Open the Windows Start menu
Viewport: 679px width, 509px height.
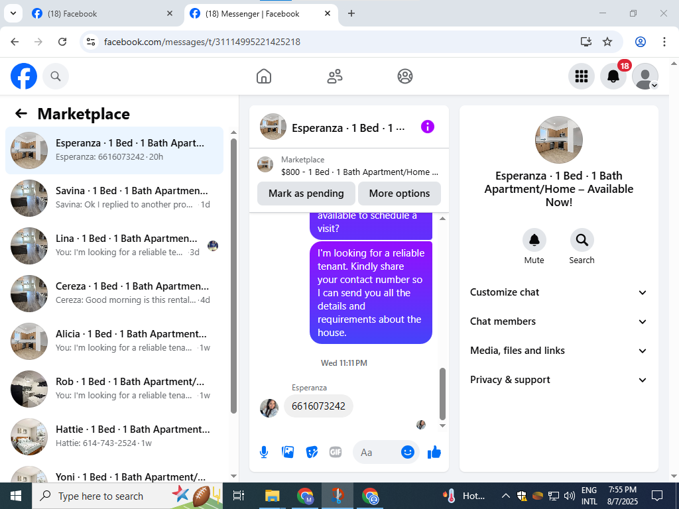point(16,496)
